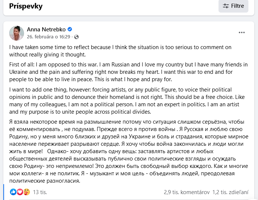Click the paragraph starting "I want to add one thing"
Image resolution: width=258 pixels, height=200 pixels.
pyautogui.click(x=125, y=101)
